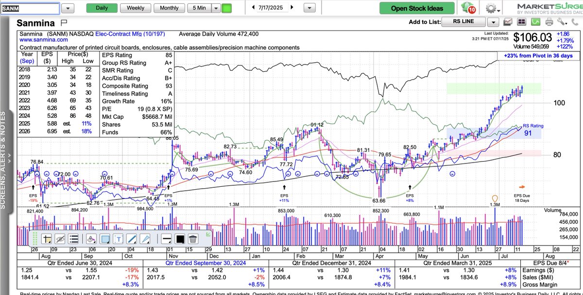Image resolution: width=583 pixels, height=295 pixels.
Task: Open the line thickness picker
Action: tap(166, 239)
